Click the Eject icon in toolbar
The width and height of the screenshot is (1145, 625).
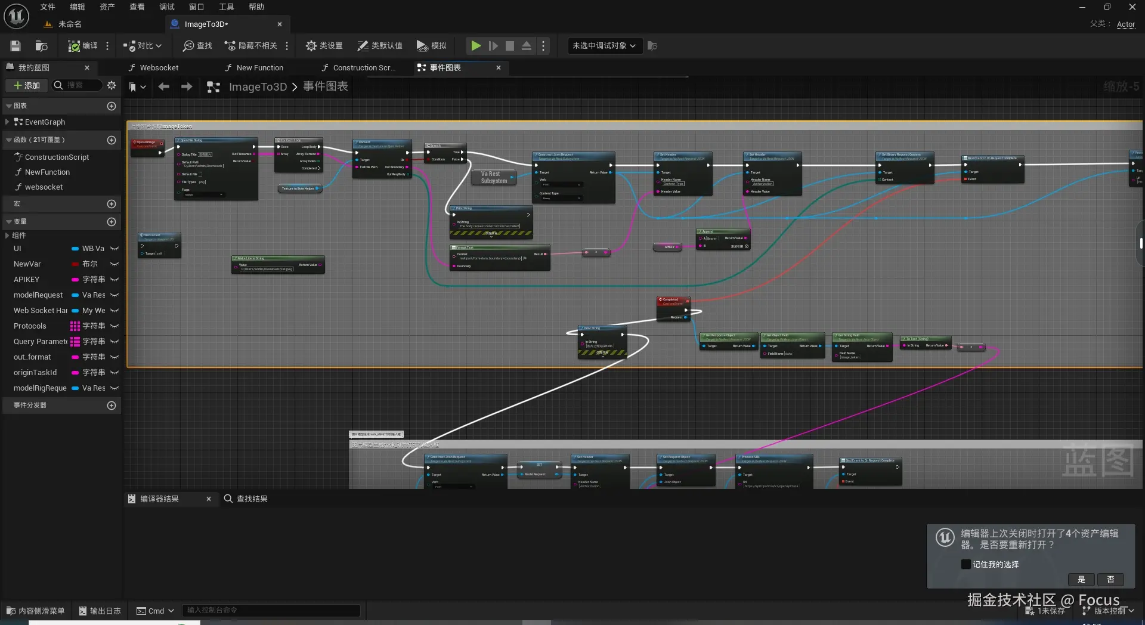527,46
